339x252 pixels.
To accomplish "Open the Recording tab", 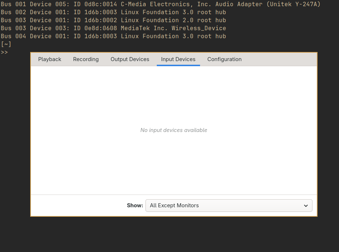I will [86, 59].
